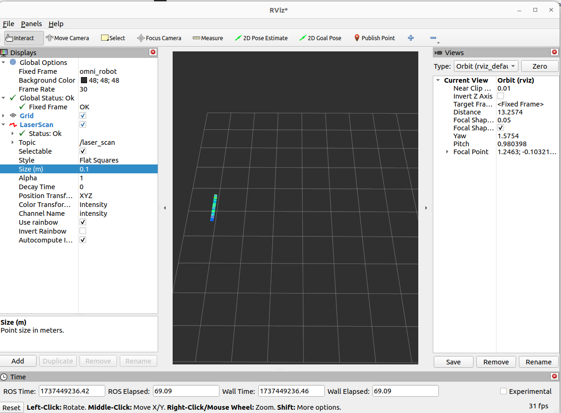Expand the Focal Point property
The height and width of the screenshot is (413, 561).
point(447,152)
